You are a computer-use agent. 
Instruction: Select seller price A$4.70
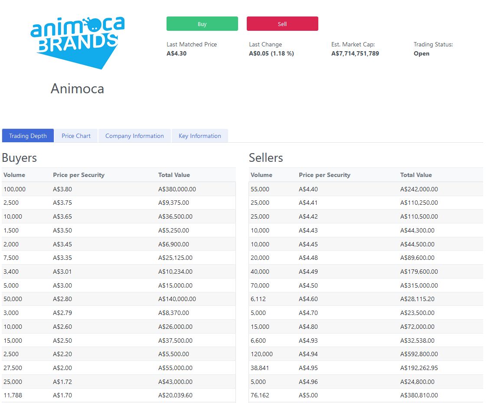[x=308, y=313]
